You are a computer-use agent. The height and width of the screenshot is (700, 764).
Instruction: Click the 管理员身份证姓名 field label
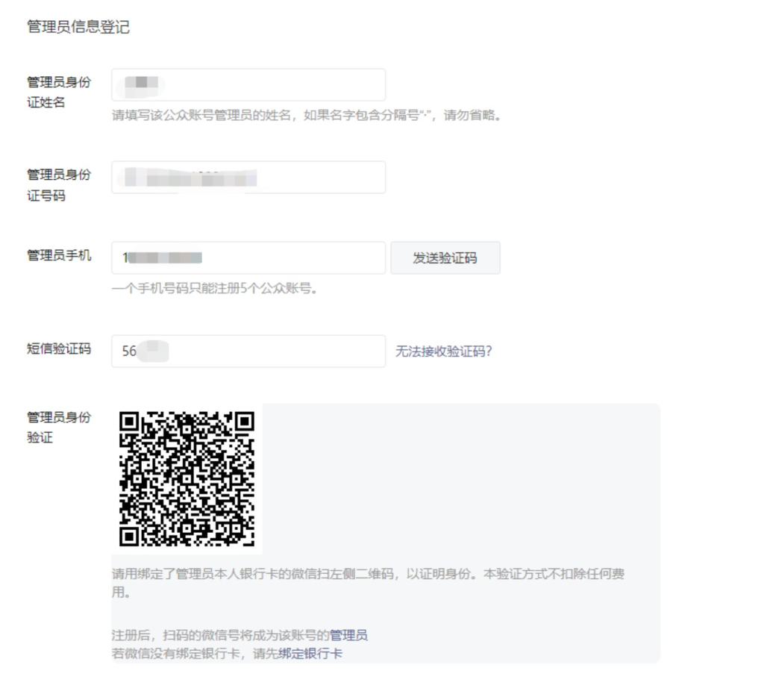(x=59, y=93)
